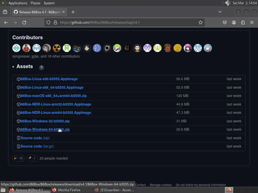
Task: Click the '120 MB' size text
Action: point(182,96)
